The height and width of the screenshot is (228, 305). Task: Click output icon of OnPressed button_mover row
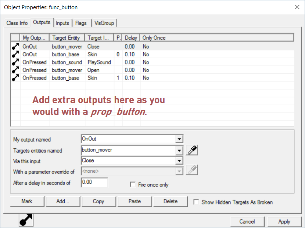pos(15,70)
